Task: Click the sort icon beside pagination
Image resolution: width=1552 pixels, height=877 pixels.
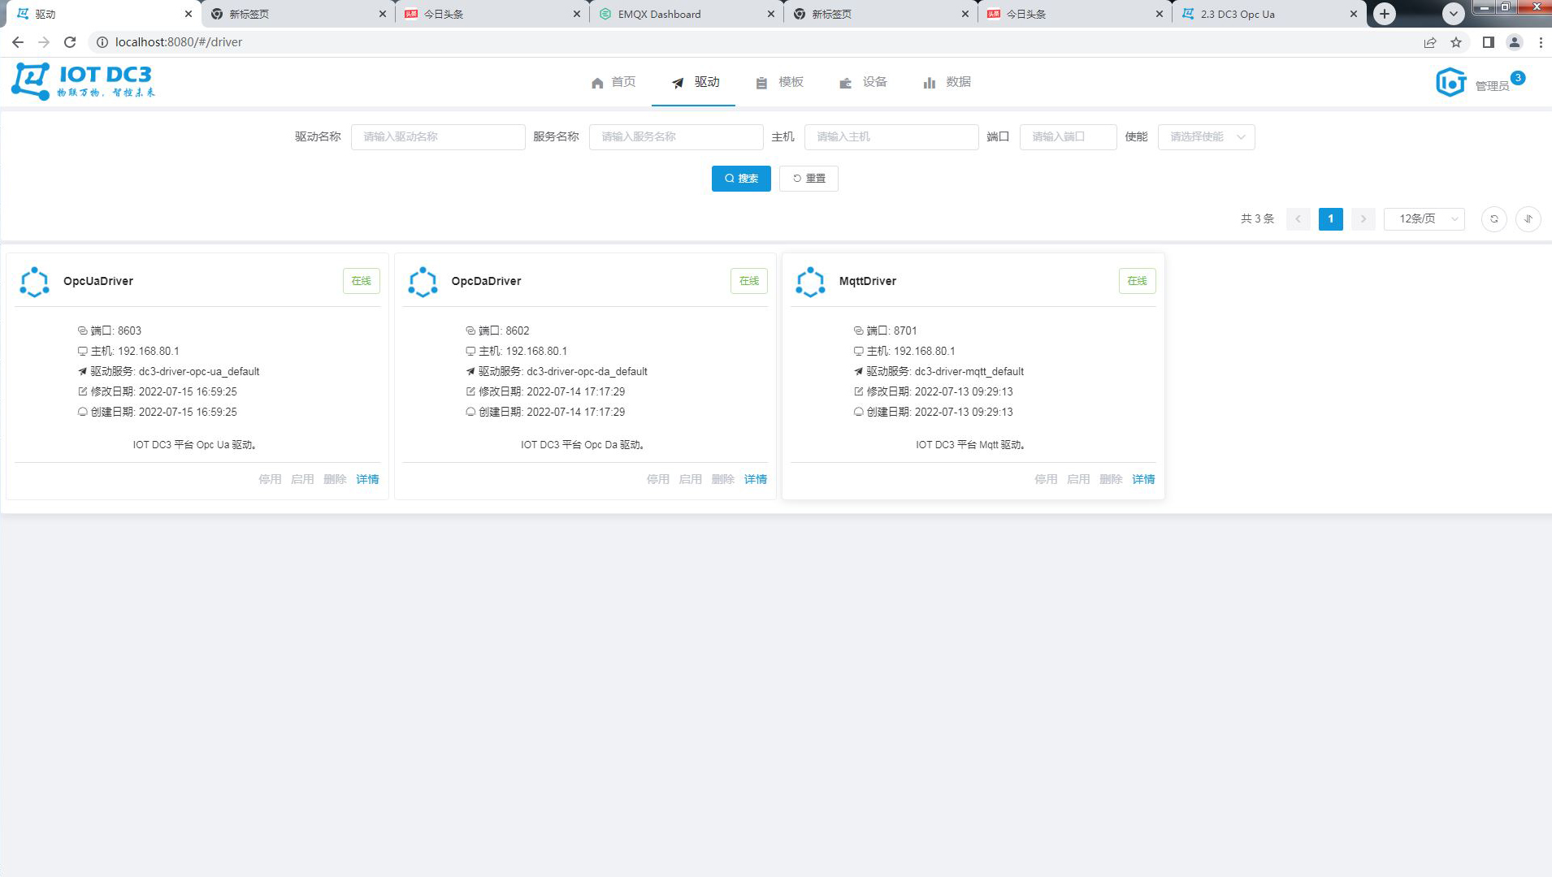Action: click(1528, 219)
